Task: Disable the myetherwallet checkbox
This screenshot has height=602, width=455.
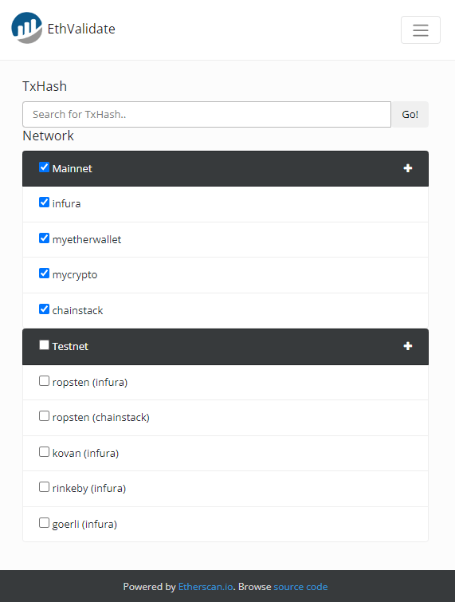Action: [x=44, y=238]
